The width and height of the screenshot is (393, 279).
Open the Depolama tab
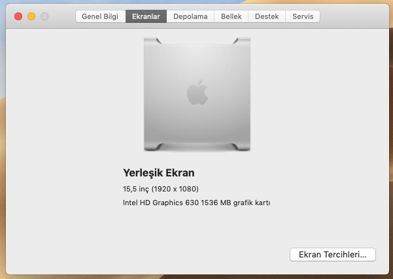click(x=190, y=16)
